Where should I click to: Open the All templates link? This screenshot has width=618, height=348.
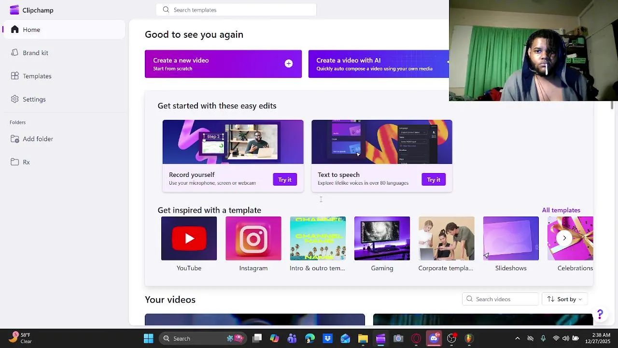tap(561, 210)
